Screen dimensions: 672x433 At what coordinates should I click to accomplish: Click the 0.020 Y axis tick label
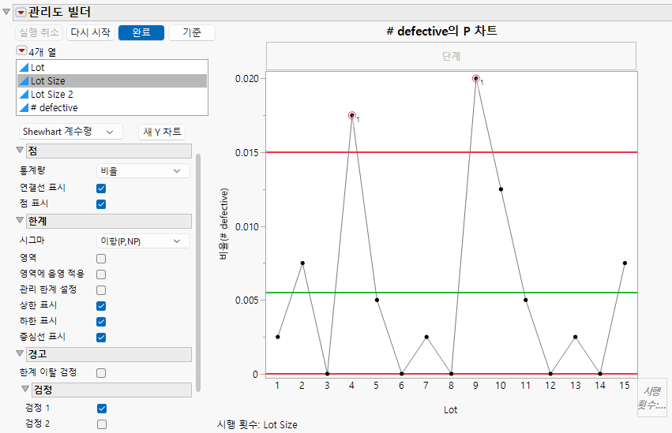(247, 79)
